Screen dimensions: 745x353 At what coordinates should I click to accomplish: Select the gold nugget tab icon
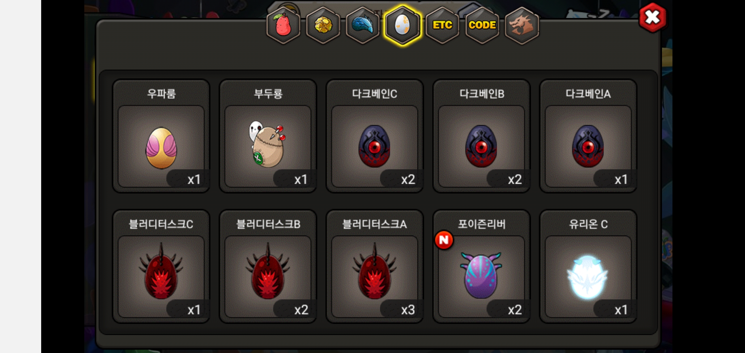pos(323,25)
